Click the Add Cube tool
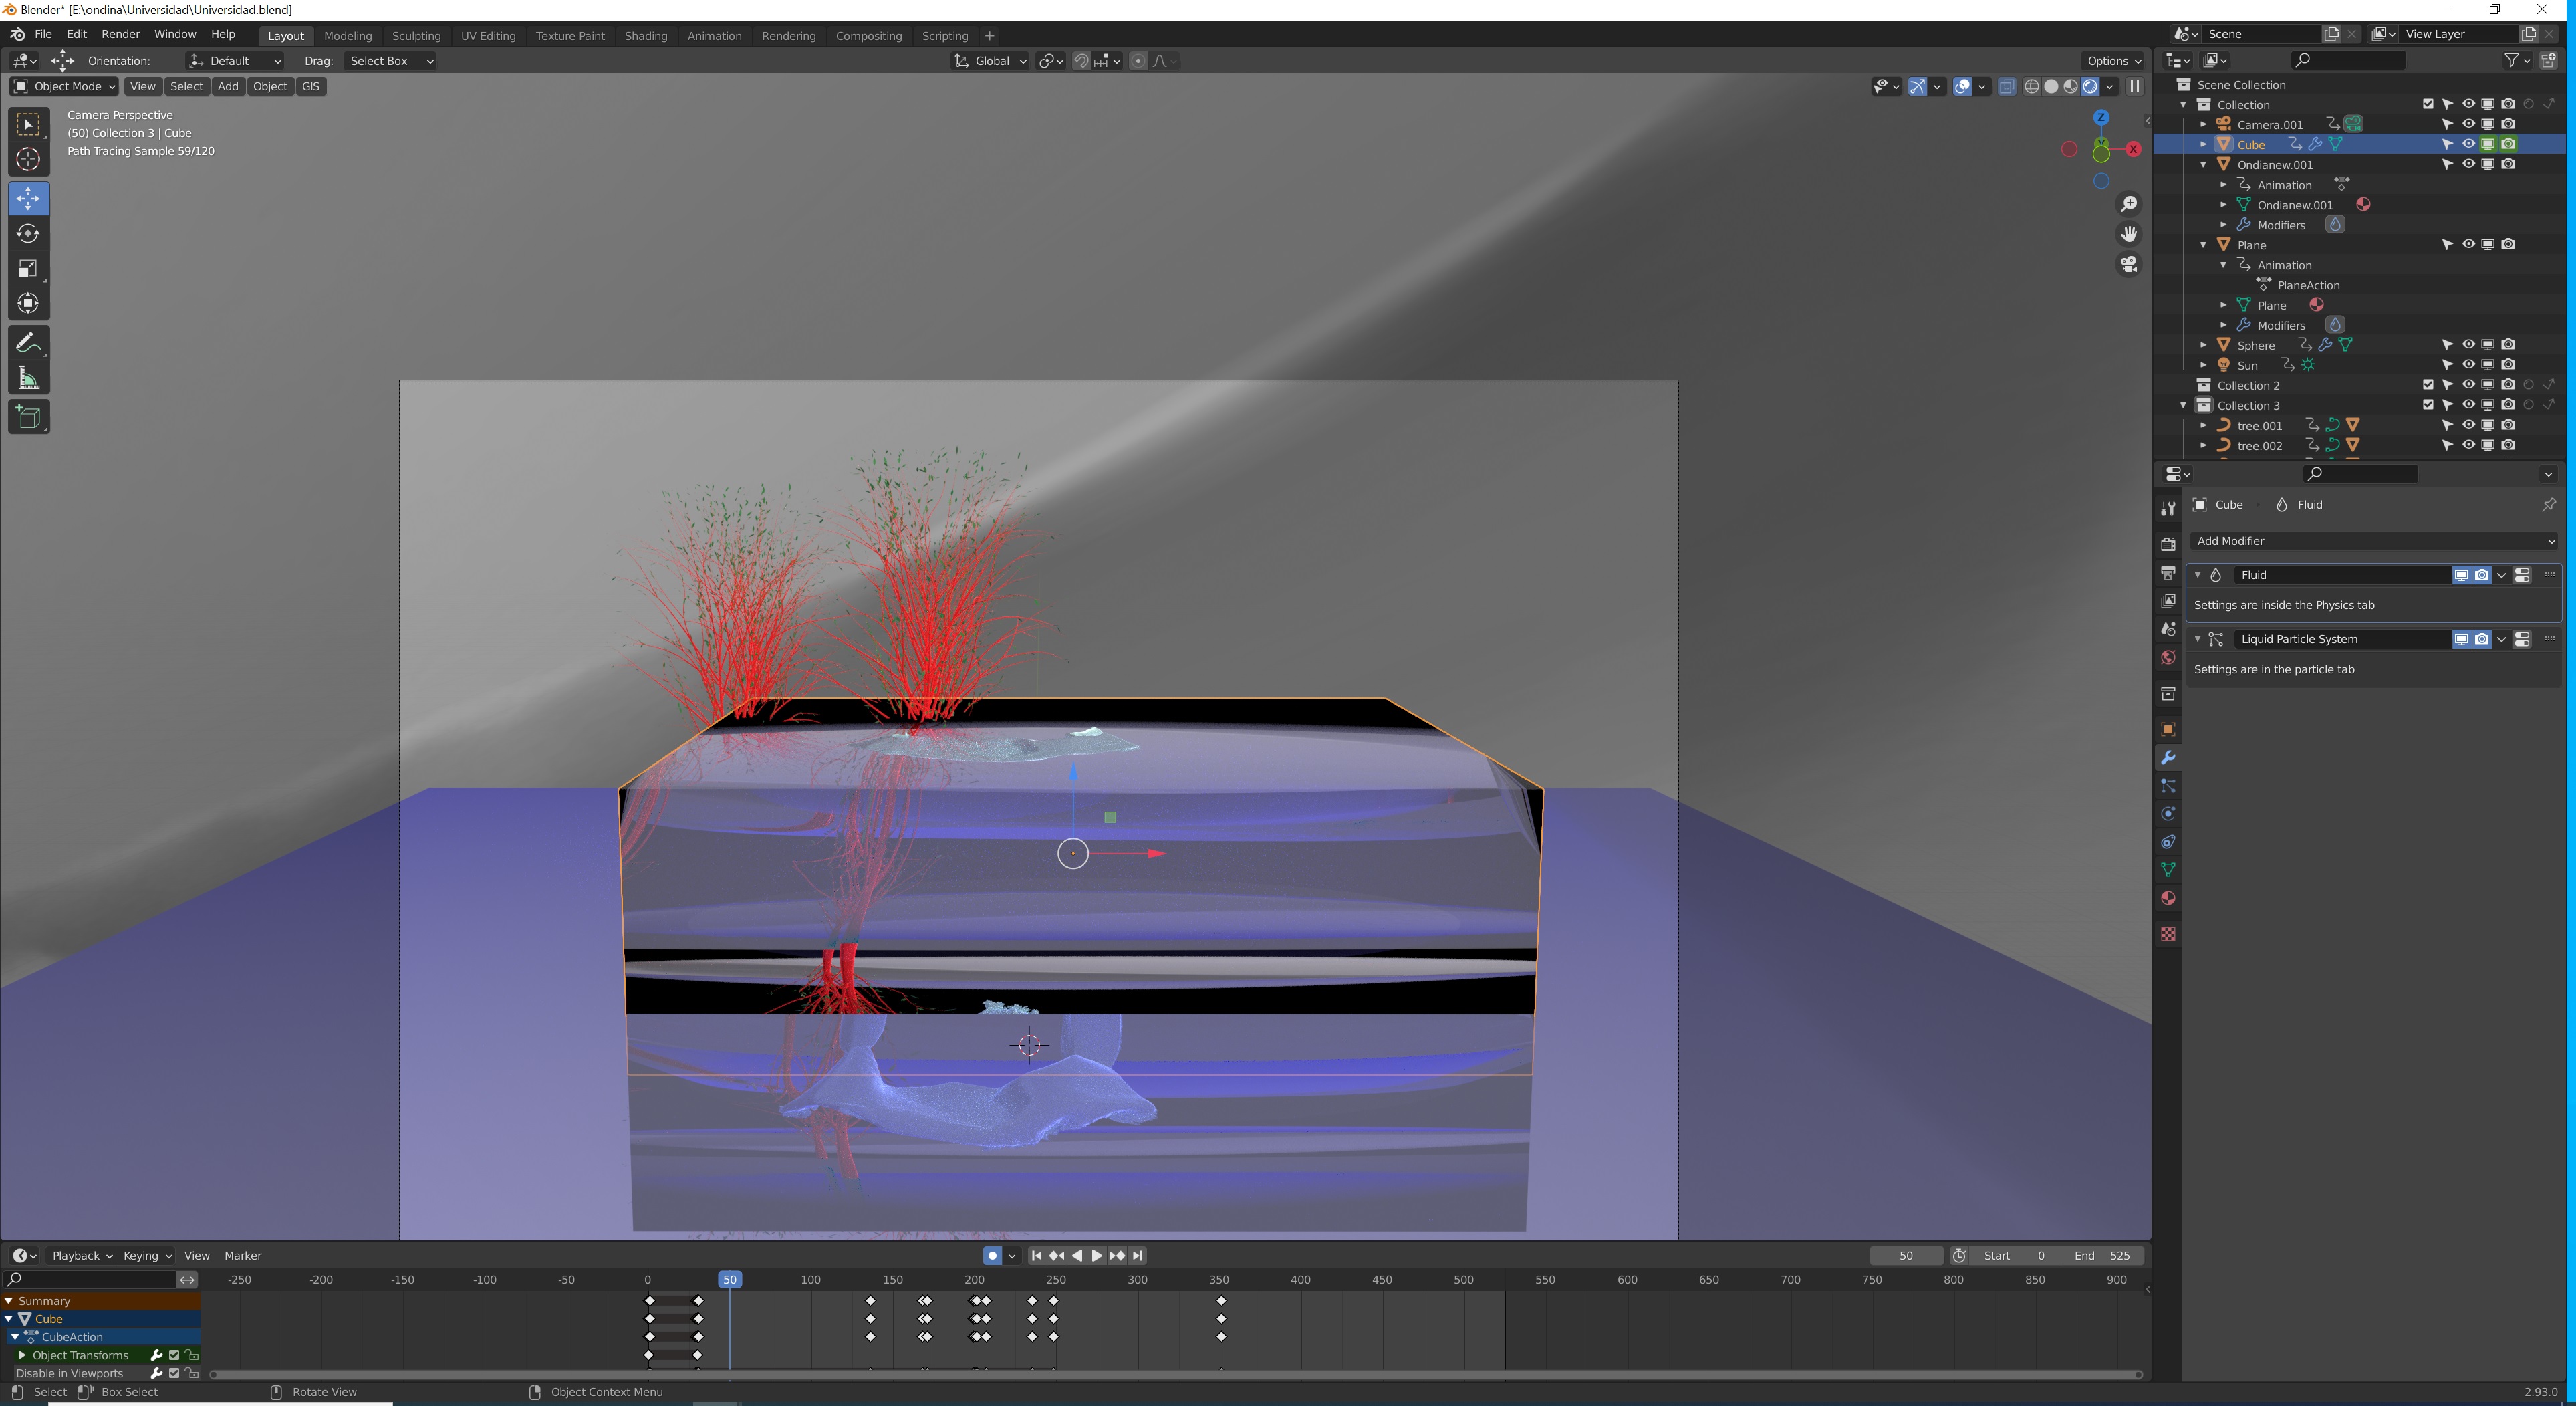Viewport: 2576px width, 1406px height. (28, 417)
